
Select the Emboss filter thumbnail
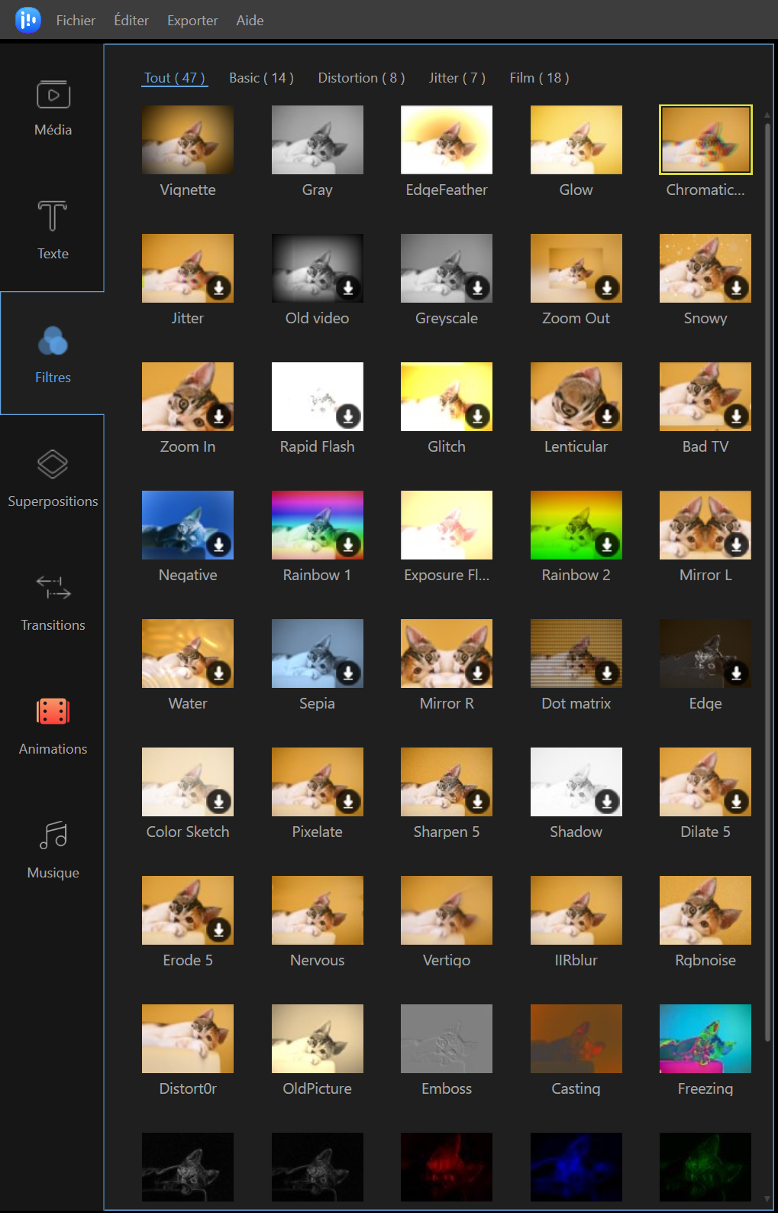click(x=447, y=1039)
